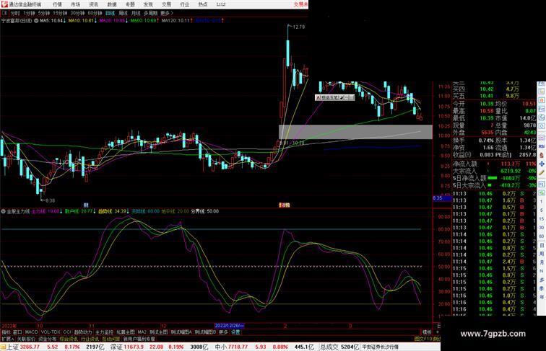Image resolution: width=546 pixels, height=351 pixels.
Task: Select the 周线 weekly period tab
Action: click(x=123, y=13)
